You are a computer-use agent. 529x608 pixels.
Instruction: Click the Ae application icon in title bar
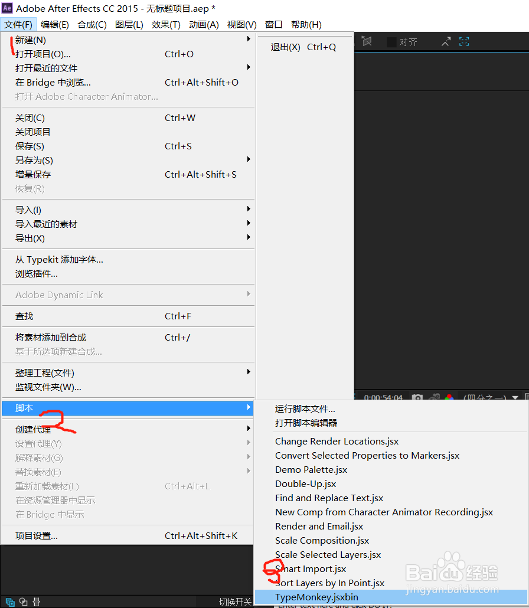(8, 8)
